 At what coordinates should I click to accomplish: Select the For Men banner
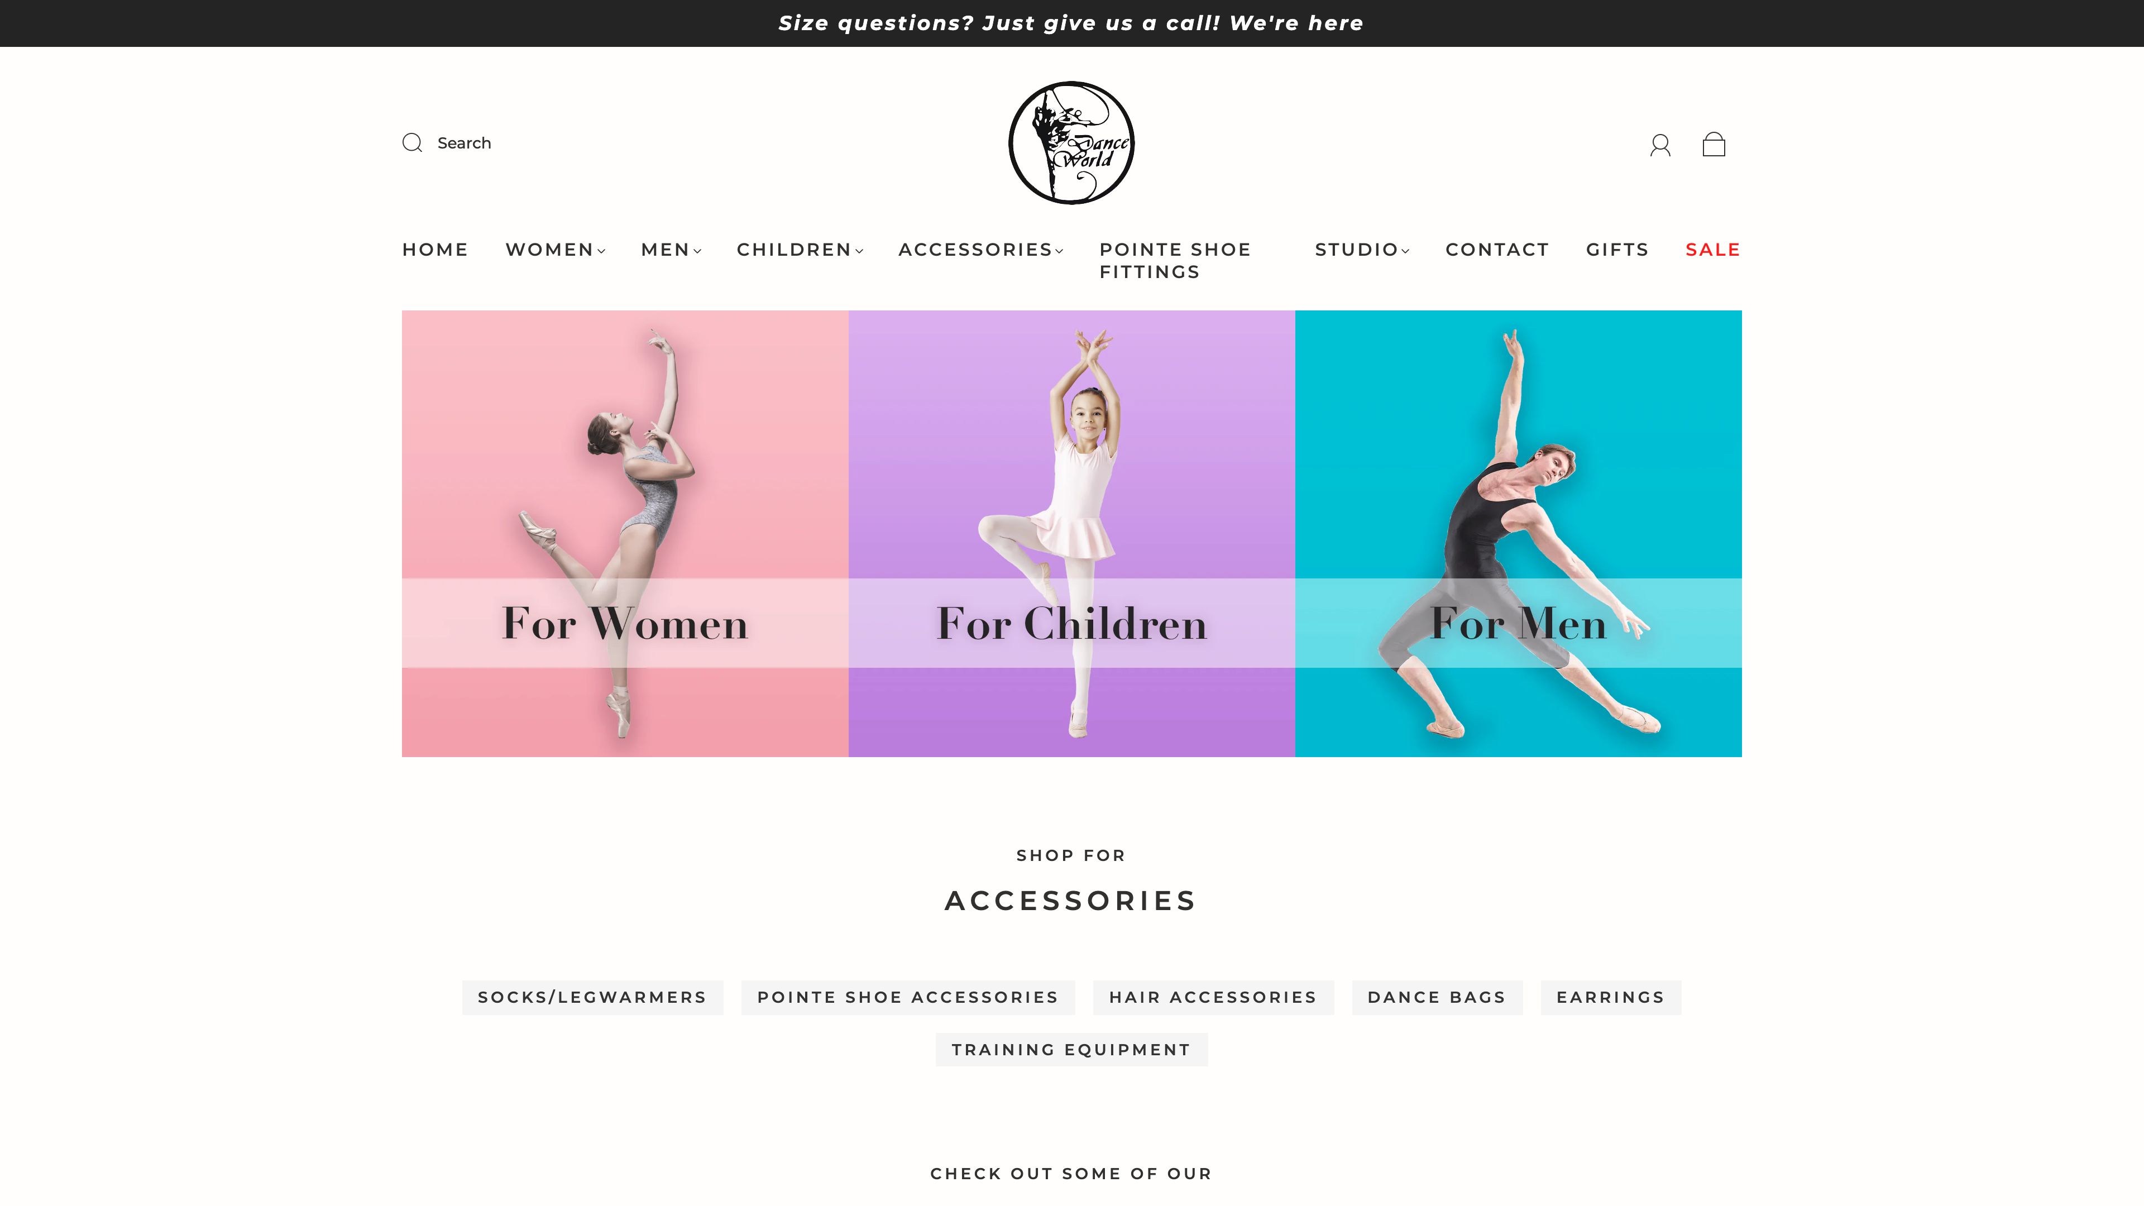click(1518, 534)
